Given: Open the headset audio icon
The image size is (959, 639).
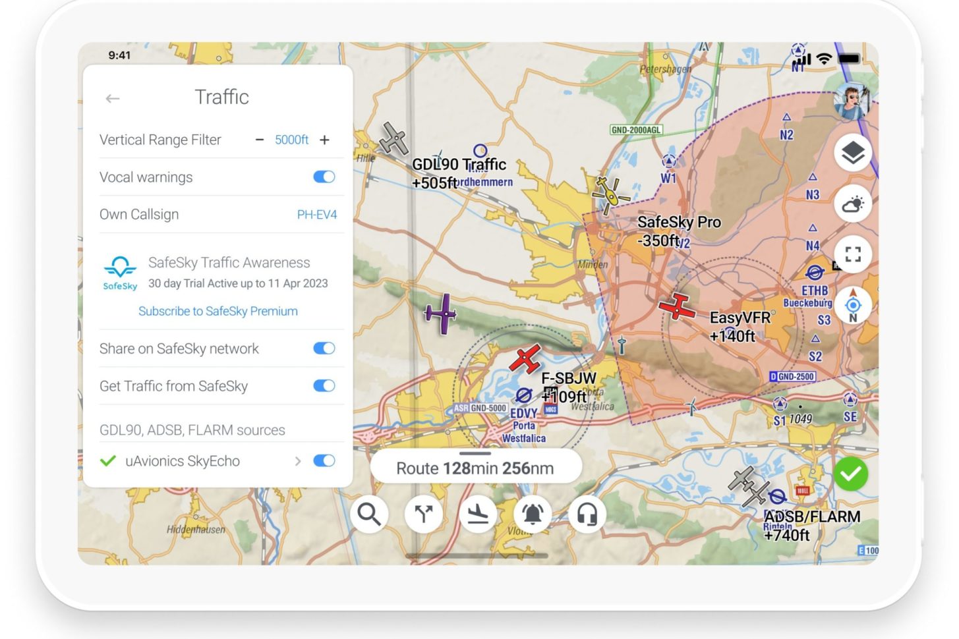Looking at the screenshot, I should [587, 514].
